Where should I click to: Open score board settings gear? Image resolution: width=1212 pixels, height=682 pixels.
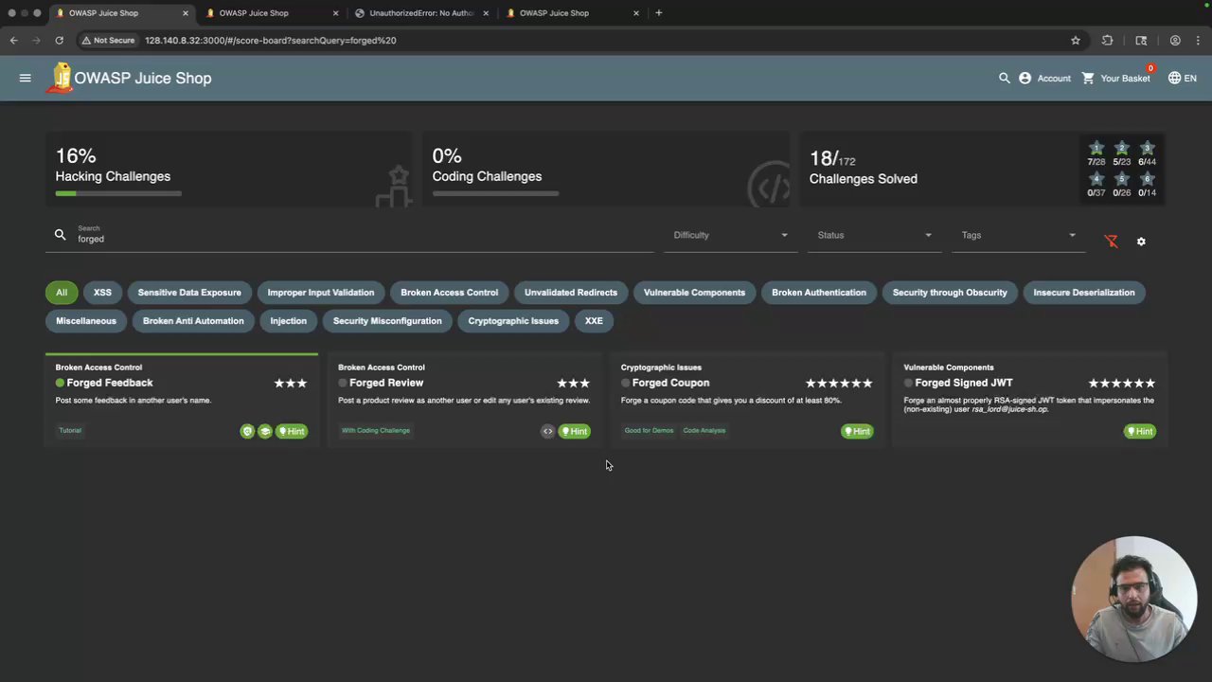[x=1141, y=242]
